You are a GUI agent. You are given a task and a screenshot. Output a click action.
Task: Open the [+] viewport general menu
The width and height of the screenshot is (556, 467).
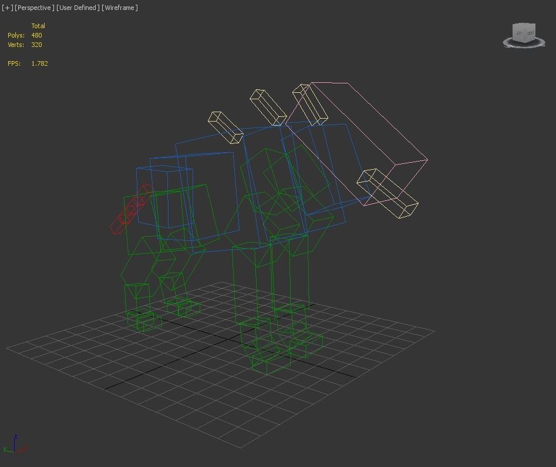point(8,8)
